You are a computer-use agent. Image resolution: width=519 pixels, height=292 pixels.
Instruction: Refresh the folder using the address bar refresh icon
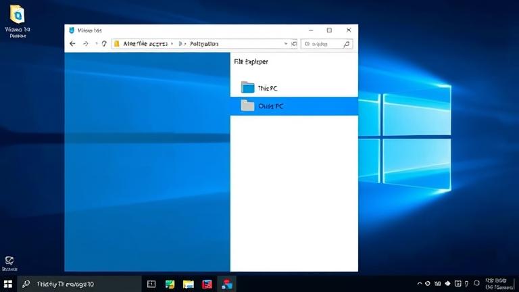point(294,44)
